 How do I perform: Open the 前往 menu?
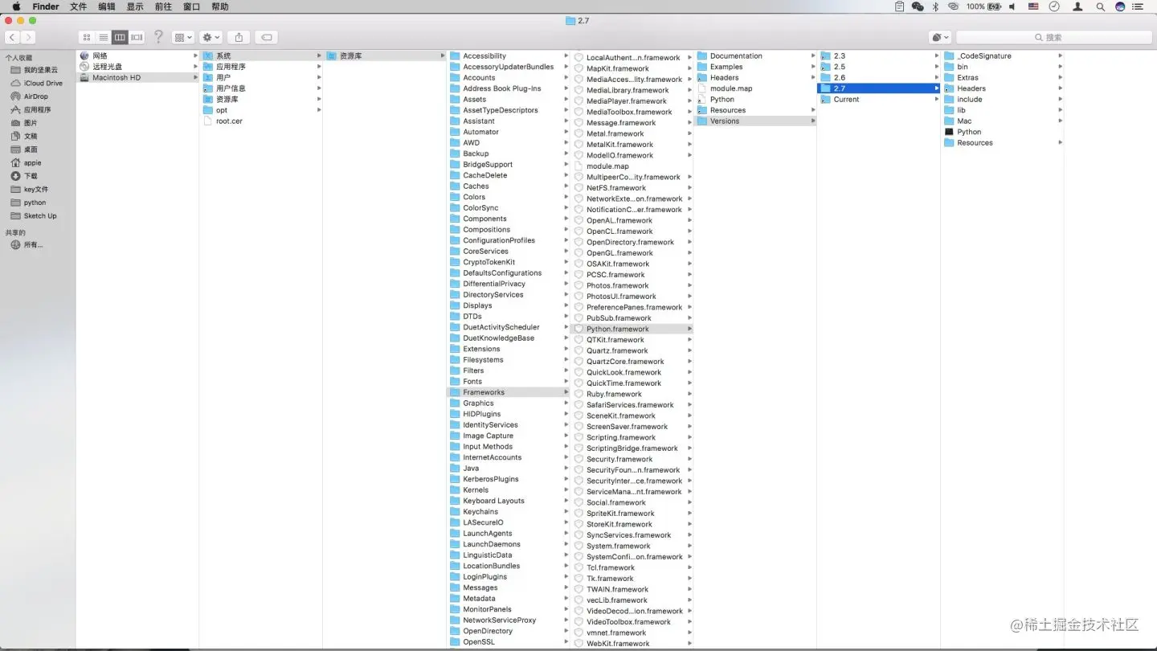click(163, 6)
